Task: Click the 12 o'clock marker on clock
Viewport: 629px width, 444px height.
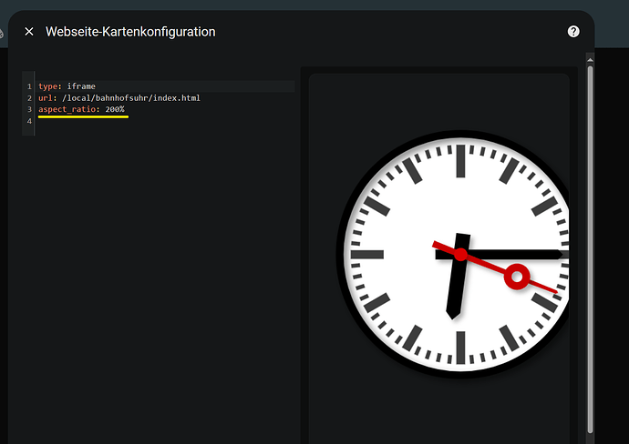Action: (x=461, y=163)
